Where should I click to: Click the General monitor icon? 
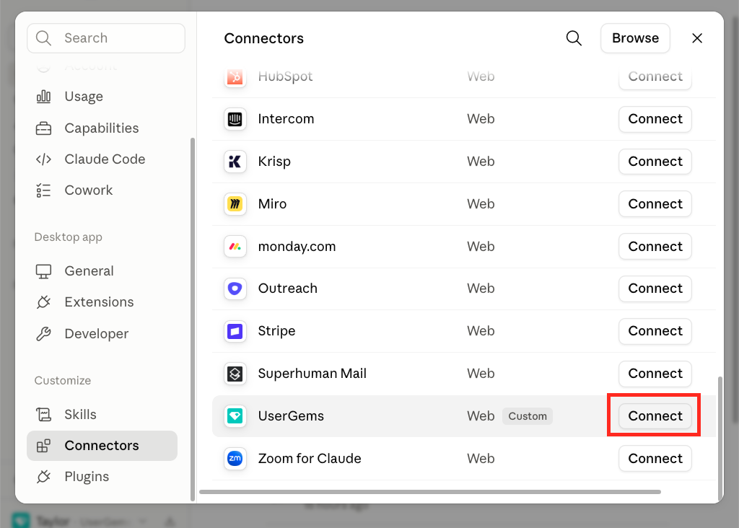coord(43,271)
